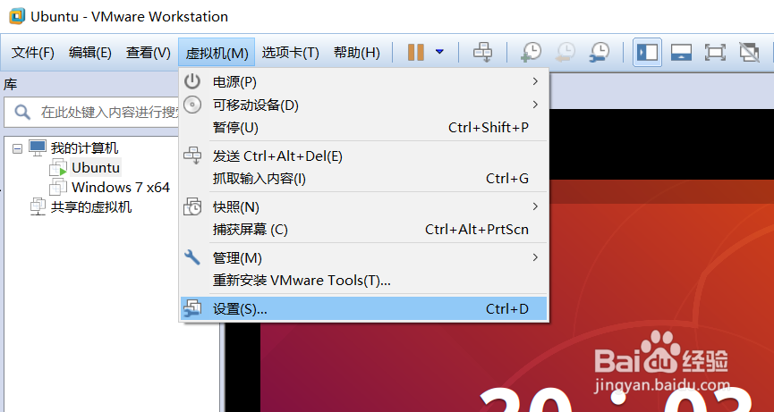
Task: Toggle the thumbnail bar view icon
Action: pos(681,52)
